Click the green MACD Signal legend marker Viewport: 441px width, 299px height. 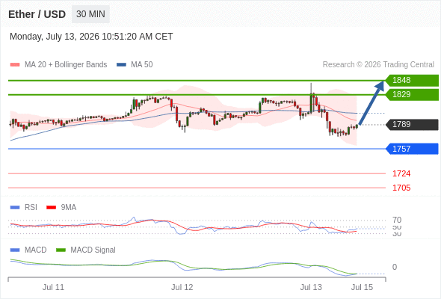[x=61, y=250]
